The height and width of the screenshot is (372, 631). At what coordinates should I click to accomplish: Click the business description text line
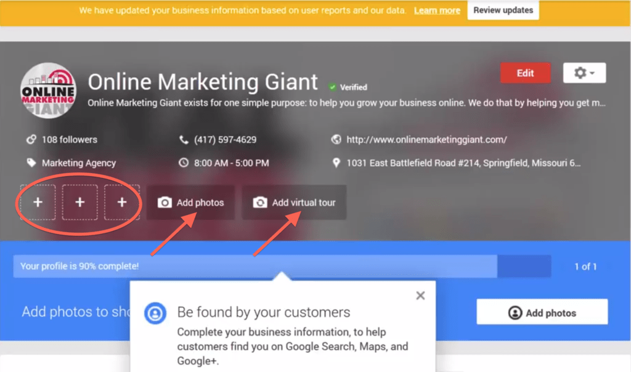tap(346, 103)
